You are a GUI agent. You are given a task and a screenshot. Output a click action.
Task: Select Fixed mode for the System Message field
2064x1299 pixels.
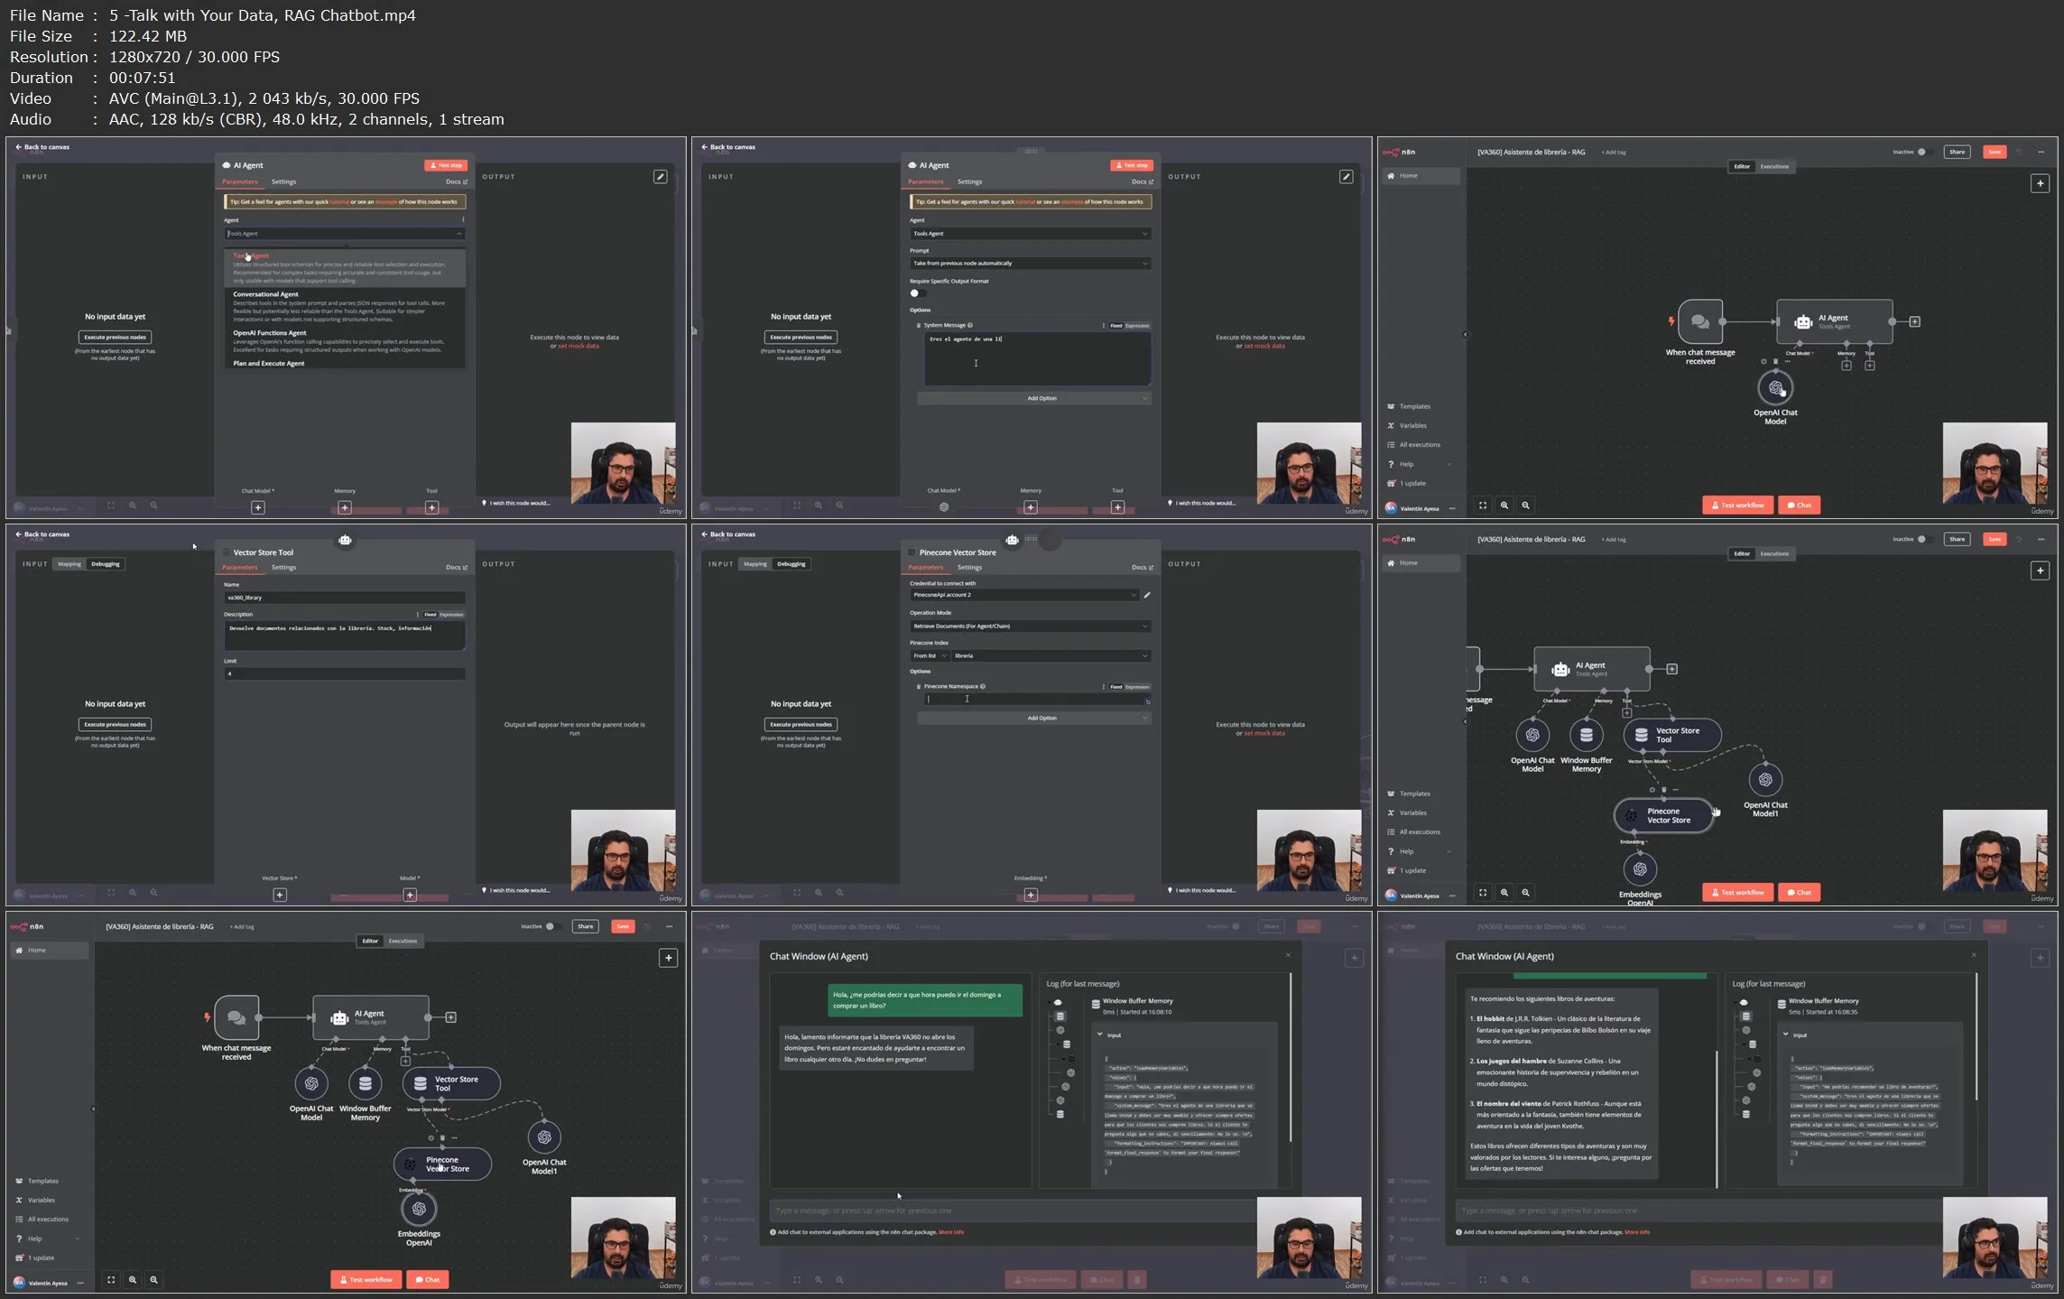pyautogui.click(x=1116, y=325)
